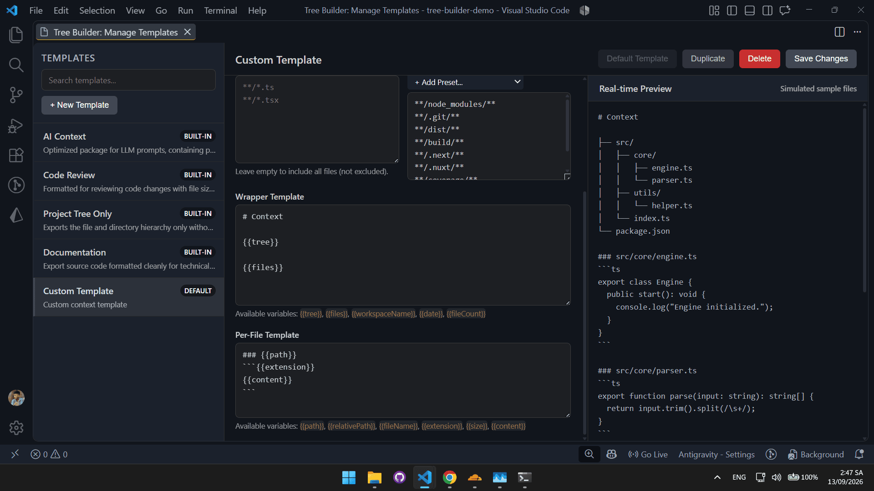
Task: Expand the Add Preset dropdown
Action: pyautogui.click(x=466, y=82)
